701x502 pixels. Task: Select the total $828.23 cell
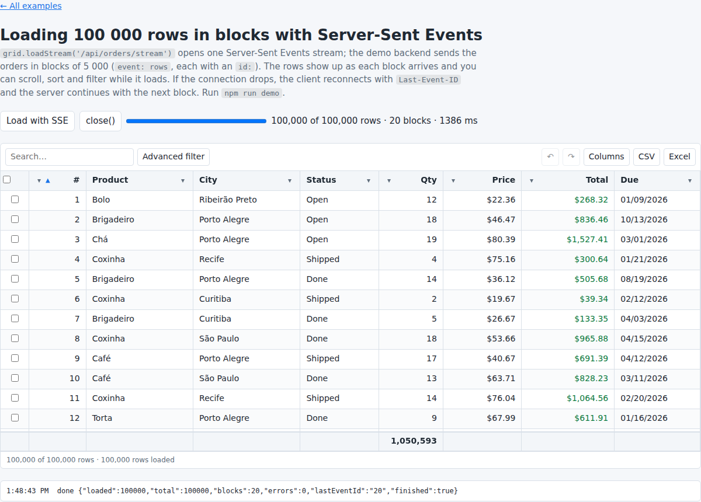click(568, 378)
